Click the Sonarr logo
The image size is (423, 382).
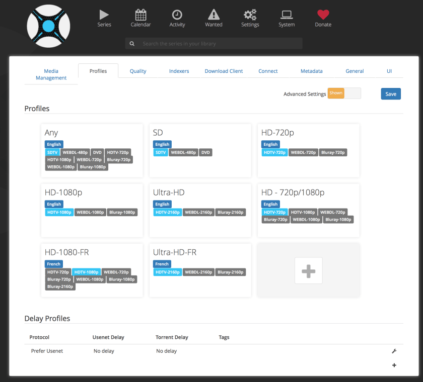pyautogui.click(x=48, y=26)
